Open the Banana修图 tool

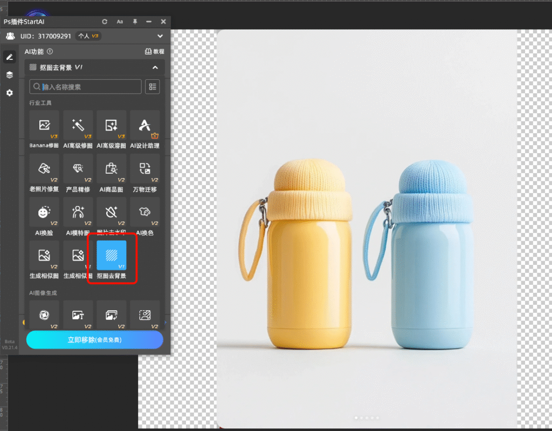44,126
